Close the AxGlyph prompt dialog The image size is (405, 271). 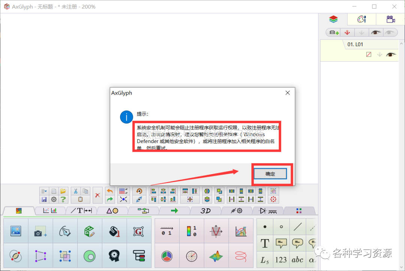tap(288, 93)
